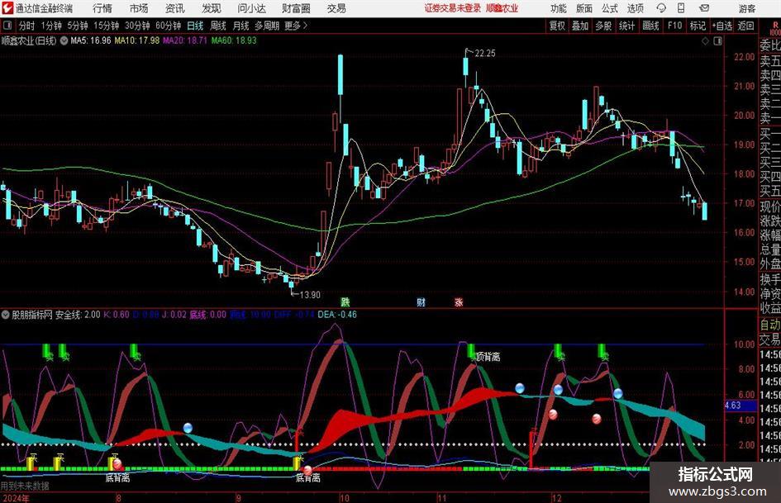Switch to 5分钟 period tab

[x=77, y=26]
